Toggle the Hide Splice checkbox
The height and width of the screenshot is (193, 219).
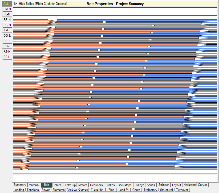(x=16, y=4)
